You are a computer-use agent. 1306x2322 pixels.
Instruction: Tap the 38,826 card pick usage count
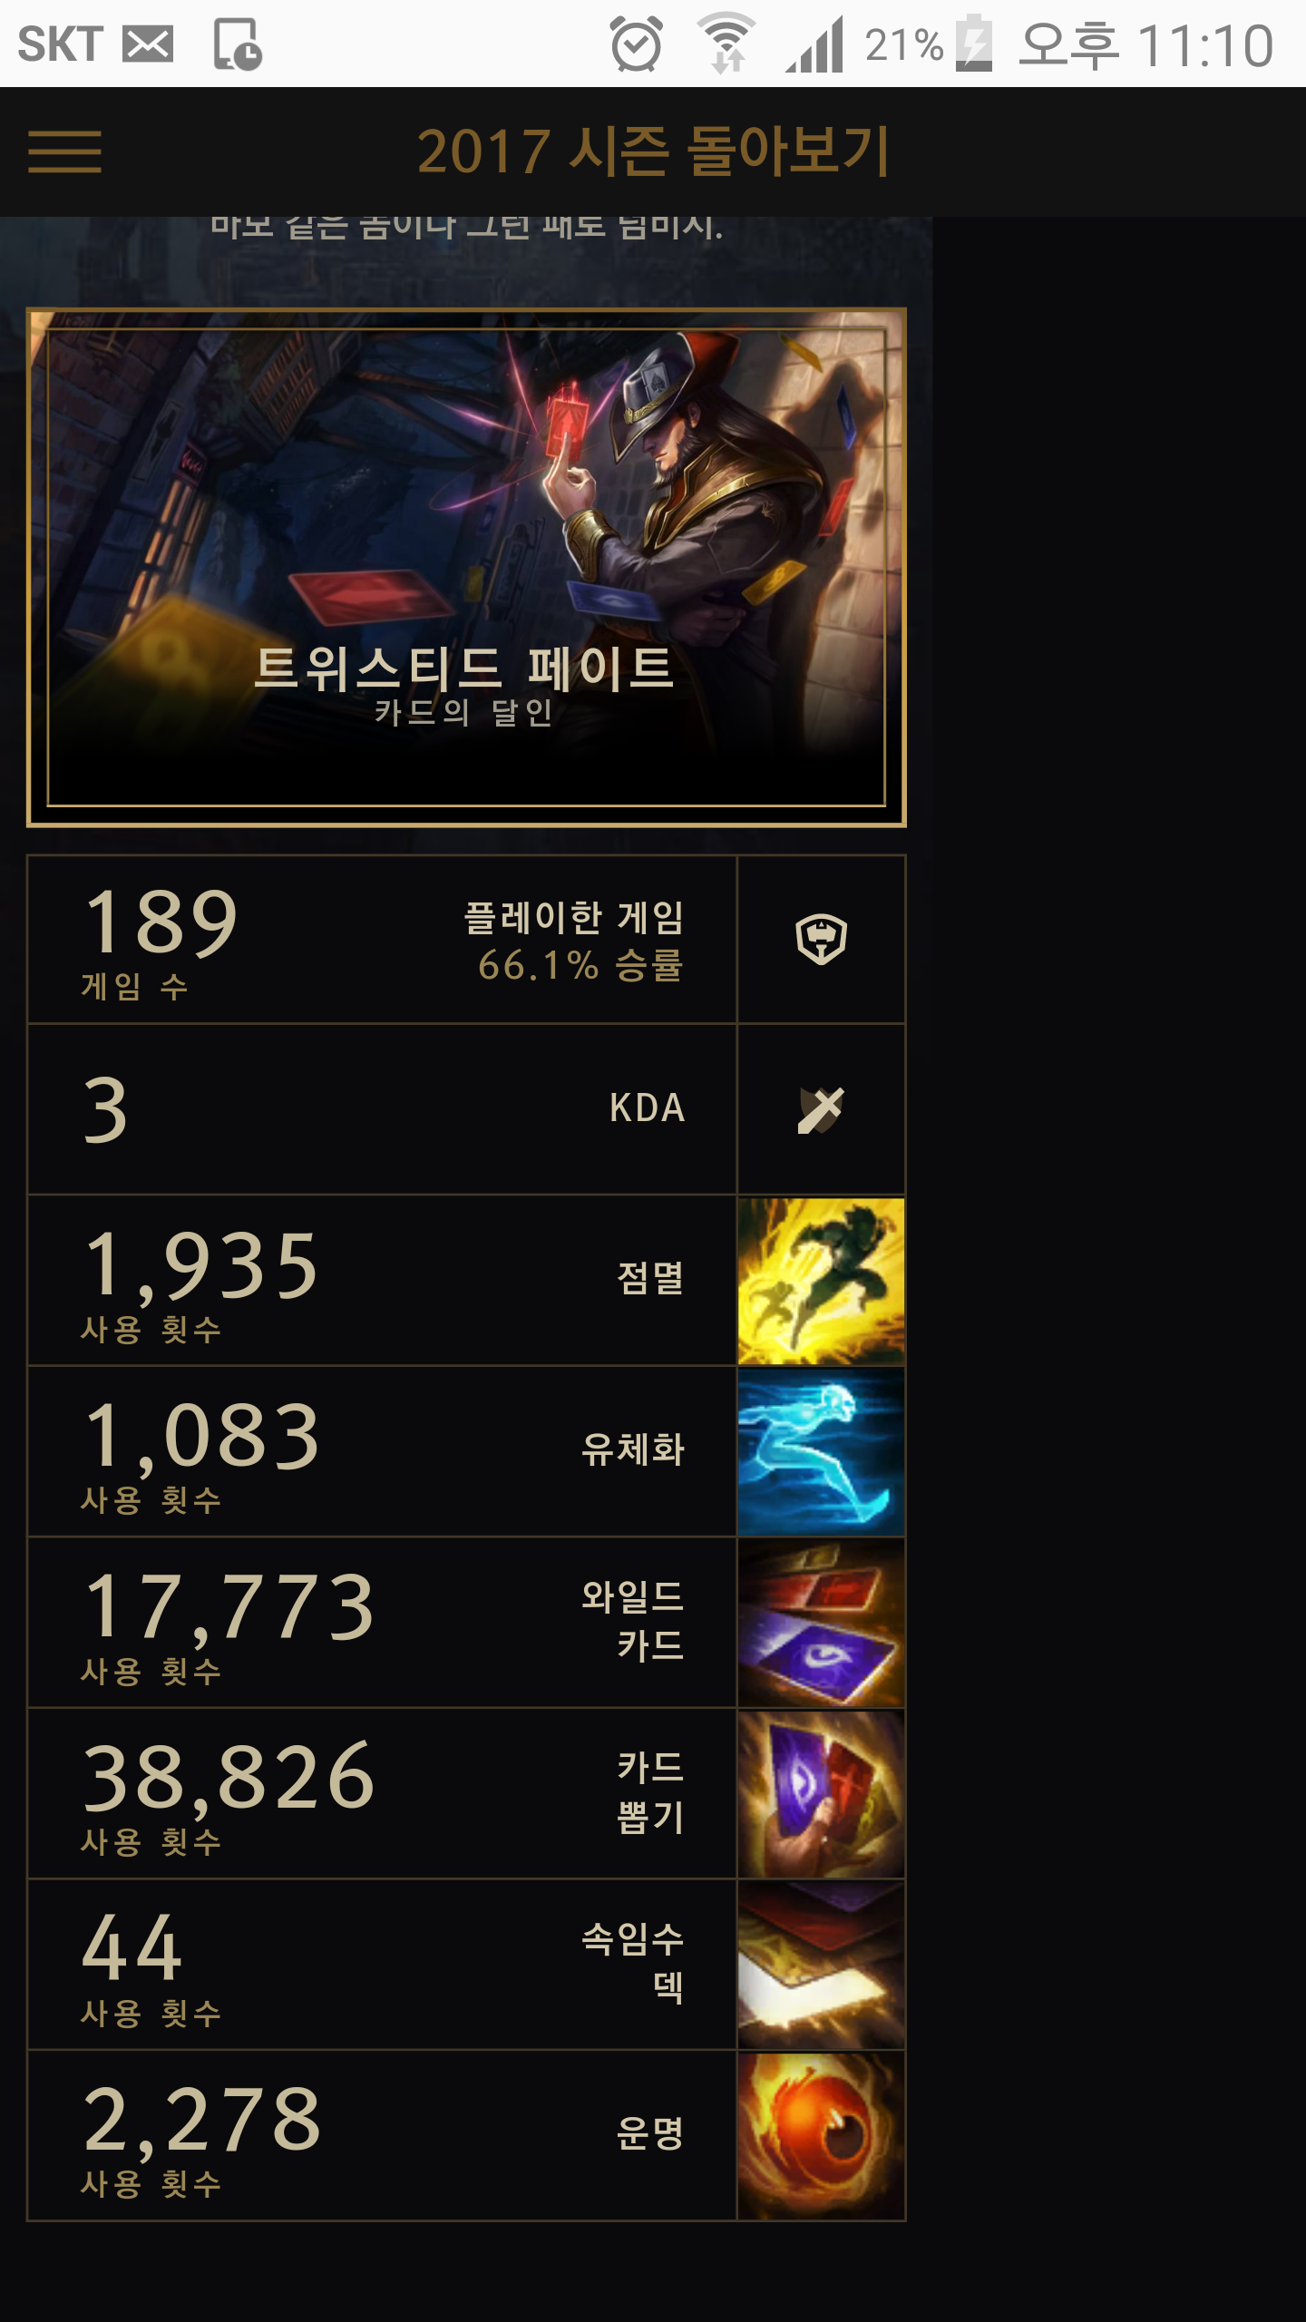[228, 1777]
